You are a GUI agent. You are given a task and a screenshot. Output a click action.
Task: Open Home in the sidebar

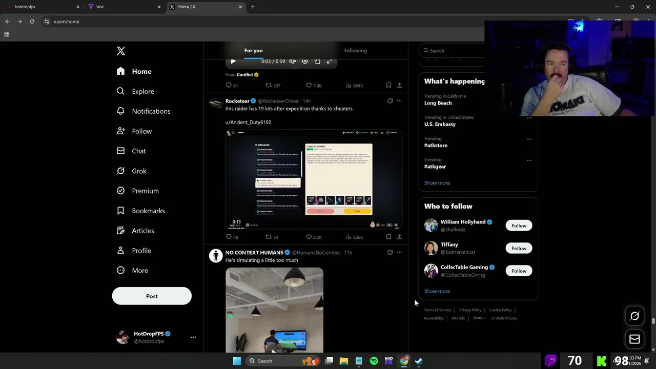(134, 71)
